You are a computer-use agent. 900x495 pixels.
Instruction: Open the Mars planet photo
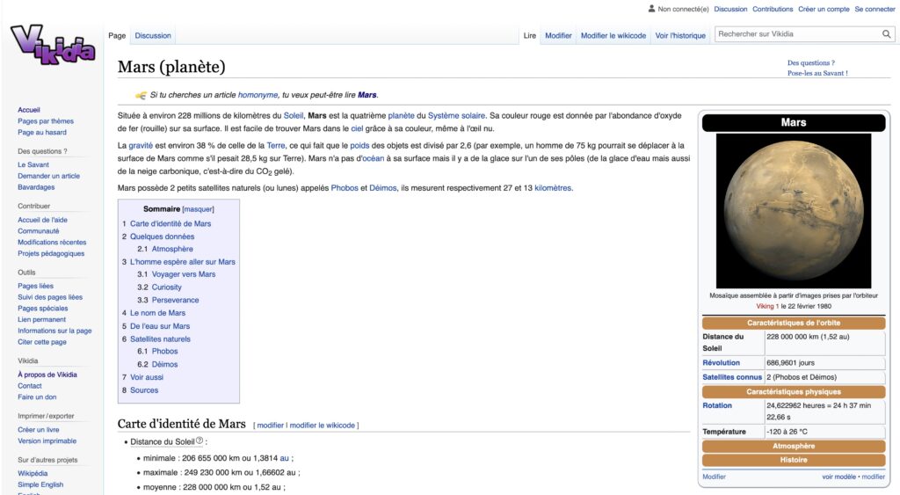[x=793, y=211]
